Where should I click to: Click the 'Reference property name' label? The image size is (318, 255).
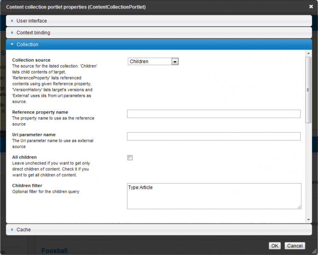coord(40,112)
